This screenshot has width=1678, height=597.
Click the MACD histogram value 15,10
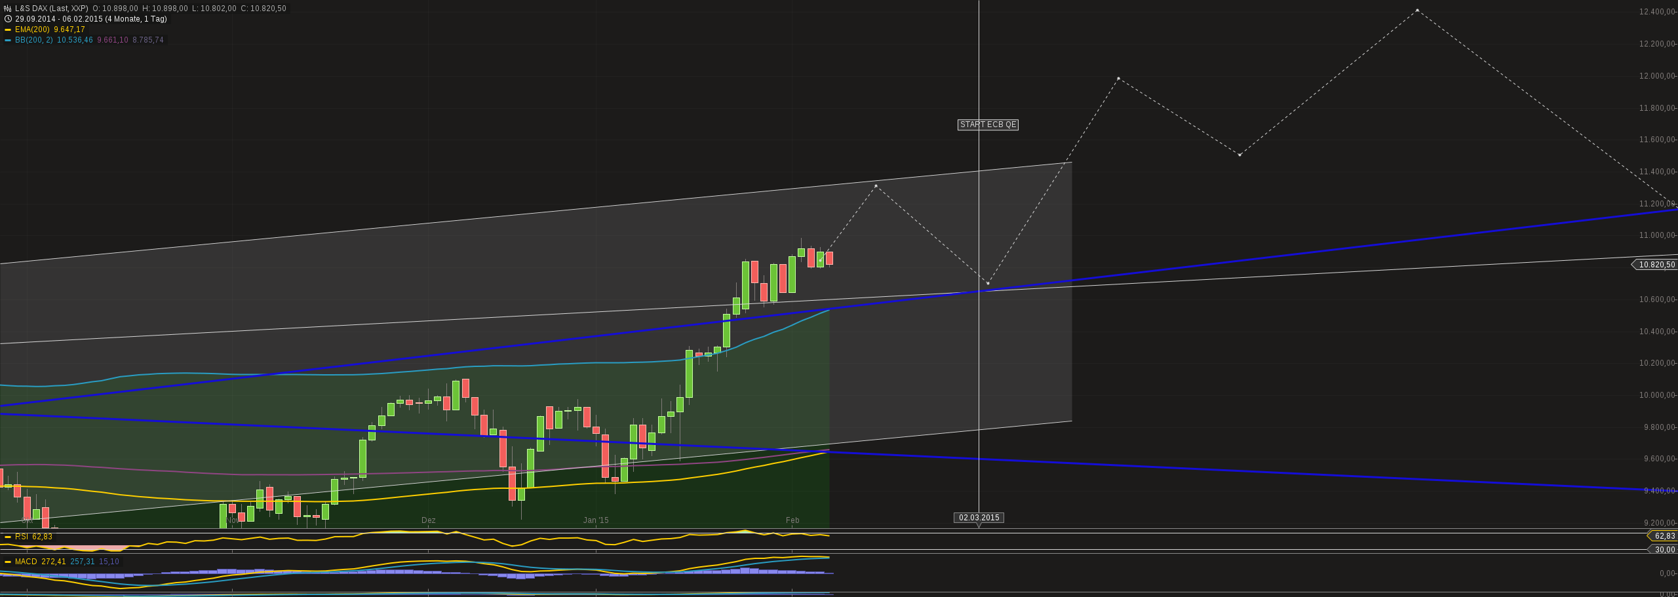109,562
